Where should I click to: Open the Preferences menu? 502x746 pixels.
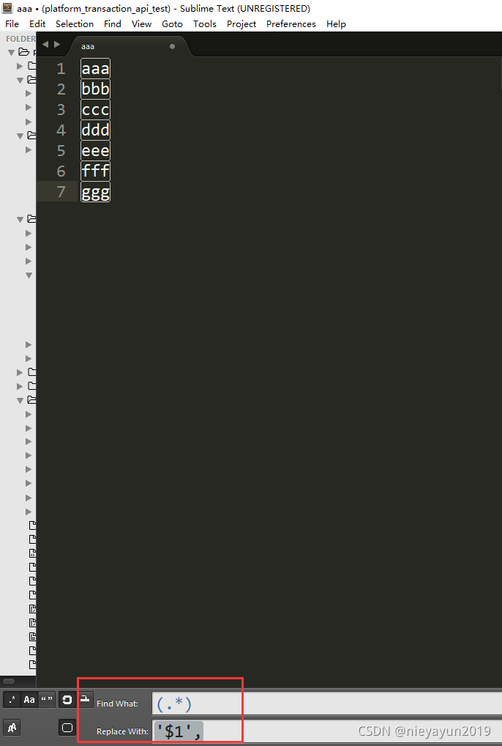tap(291, 23)
